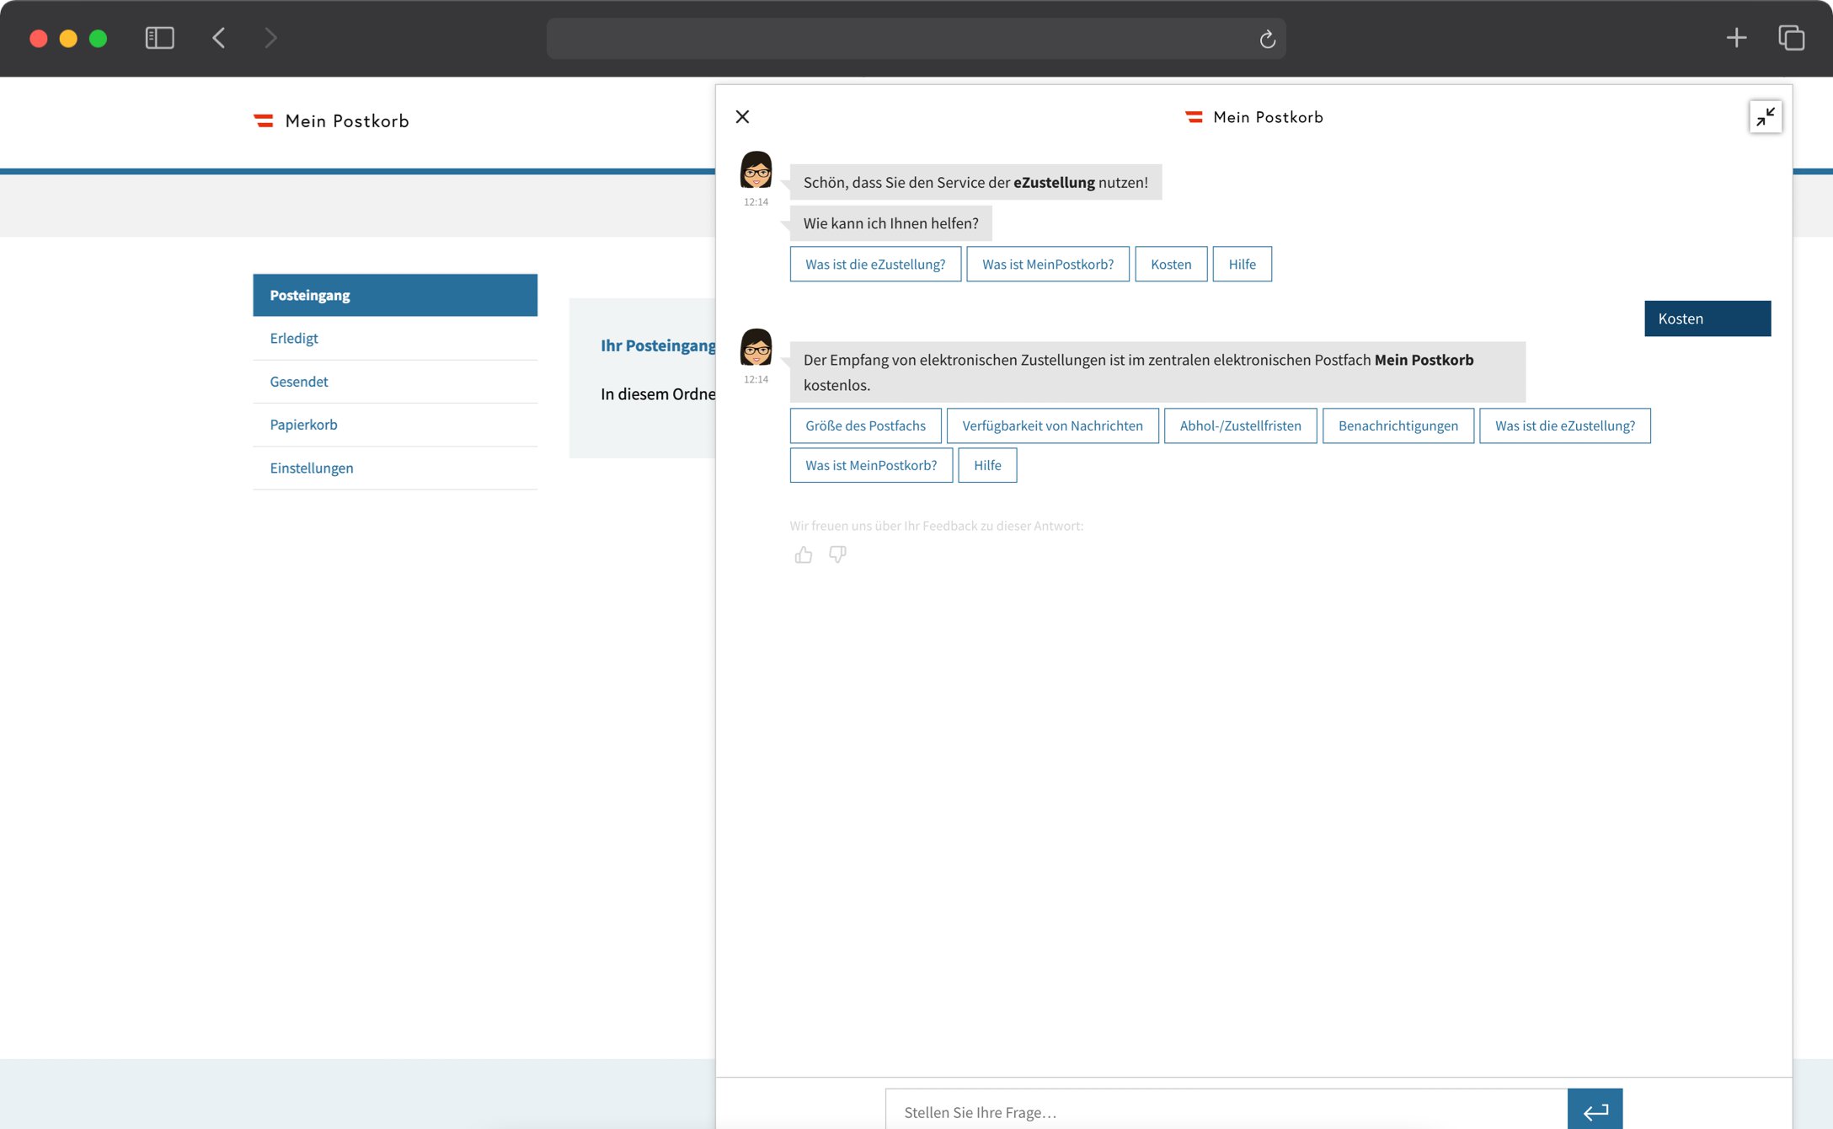Close the chat panel with the X icon
This screenshot has height=1129, width=1833.
pyautogui.click(x=742, y=116)
